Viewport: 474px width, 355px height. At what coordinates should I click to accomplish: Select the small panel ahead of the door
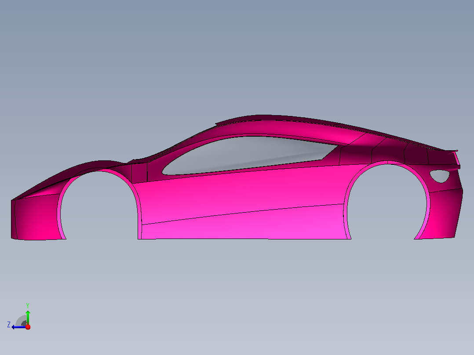click(139, 173)
